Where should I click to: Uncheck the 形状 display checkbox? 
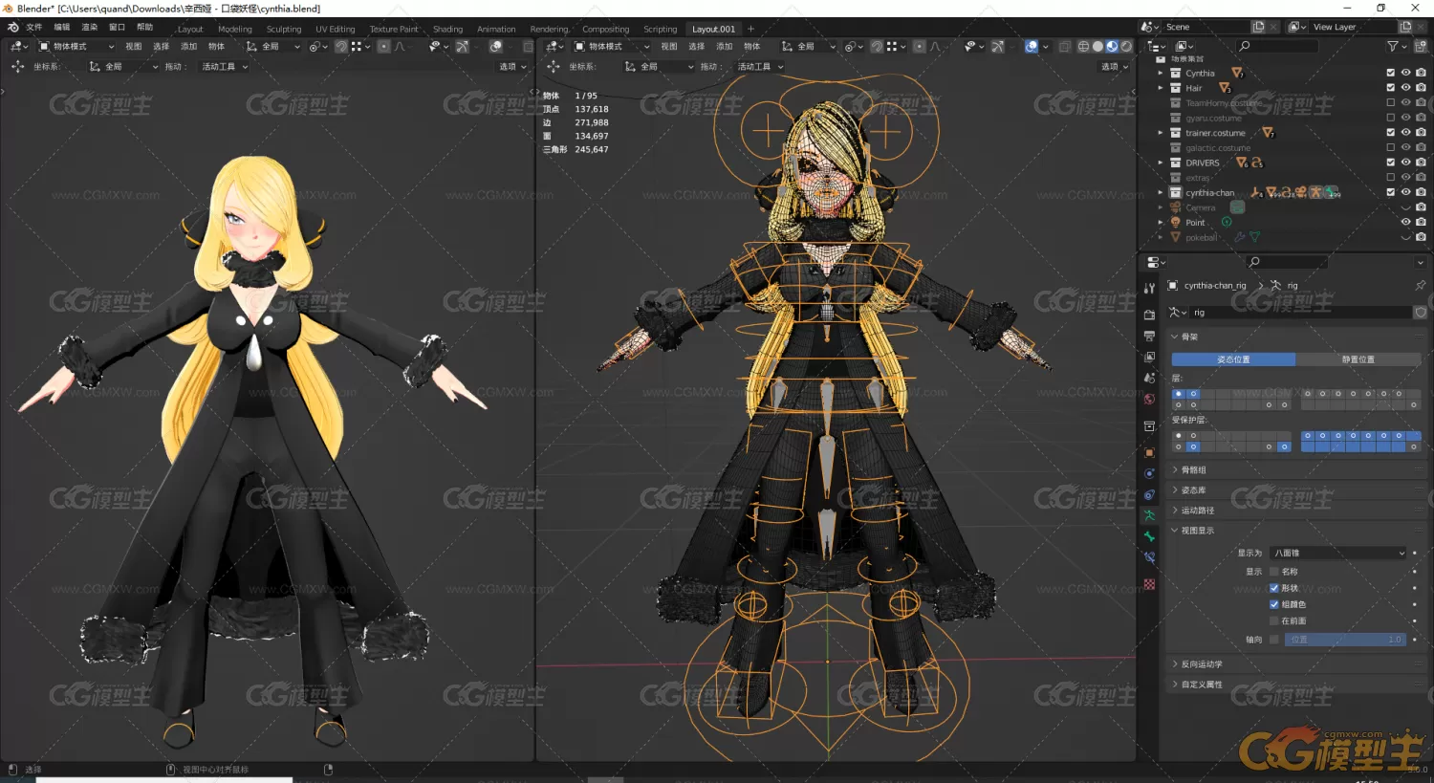[1273, 588]
